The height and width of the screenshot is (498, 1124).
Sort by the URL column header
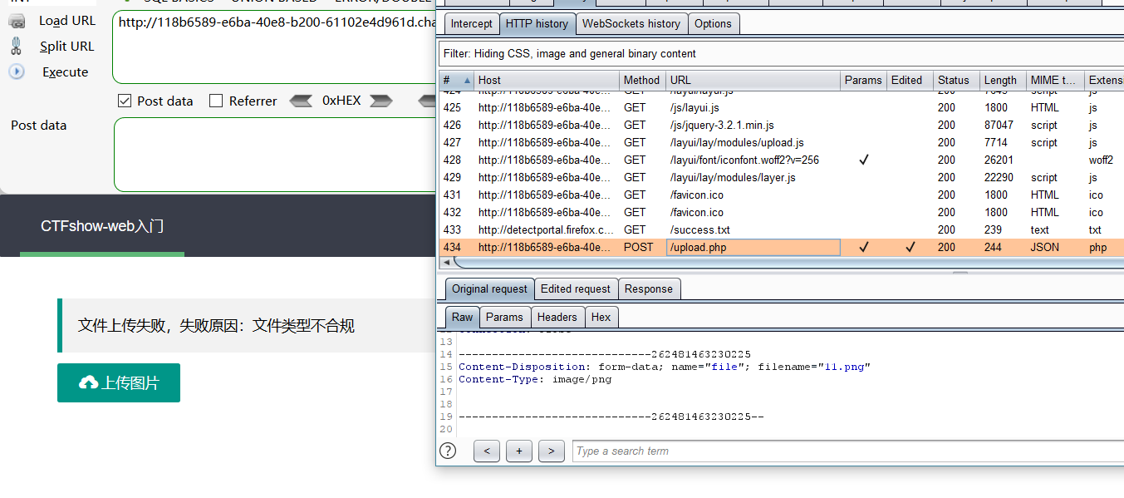[753, 81]
